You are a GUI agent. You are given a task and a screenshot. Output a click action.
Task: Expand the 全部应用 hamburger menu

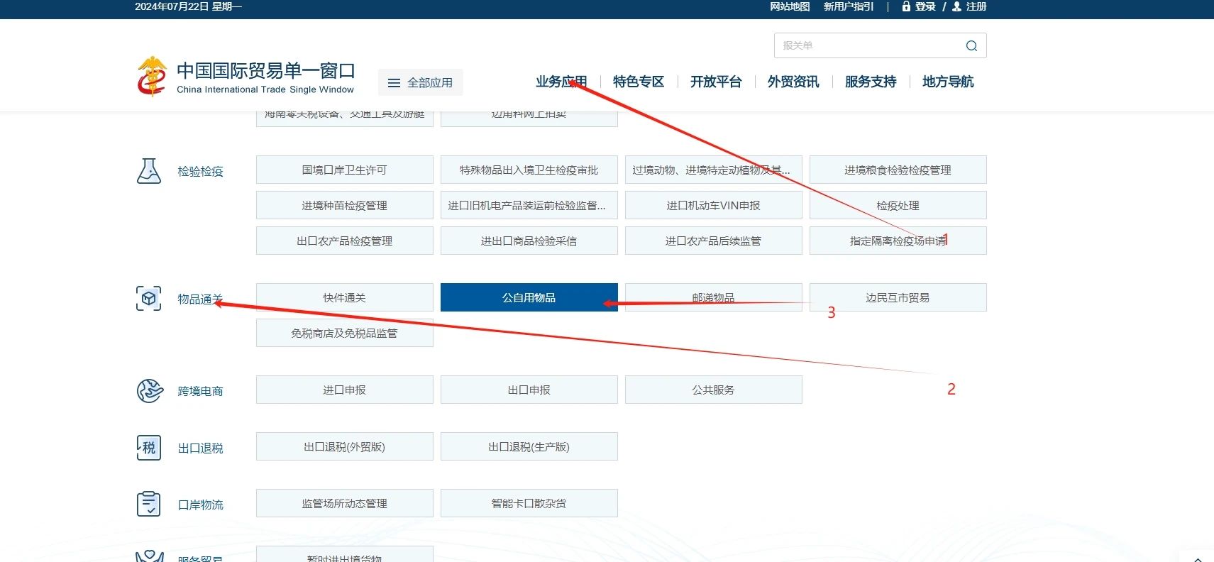(420, 83)
